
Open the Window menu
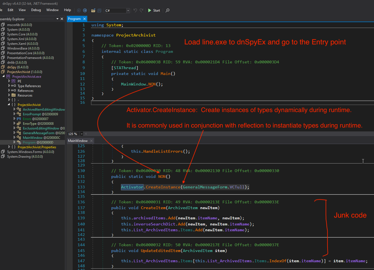[52, 10]
